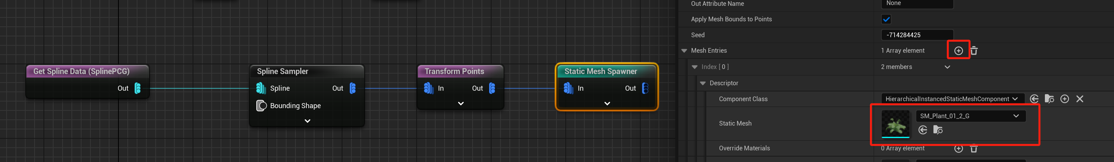
Task: Remove all Mesh Entries array elements
Action: (974, 51)
